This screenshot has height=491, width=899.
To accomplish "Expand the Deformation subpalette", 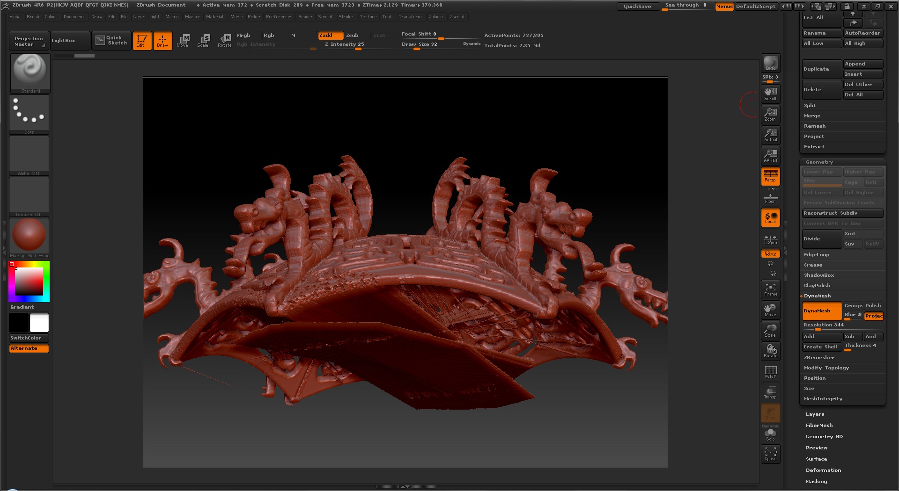I will tap(823, 470).
